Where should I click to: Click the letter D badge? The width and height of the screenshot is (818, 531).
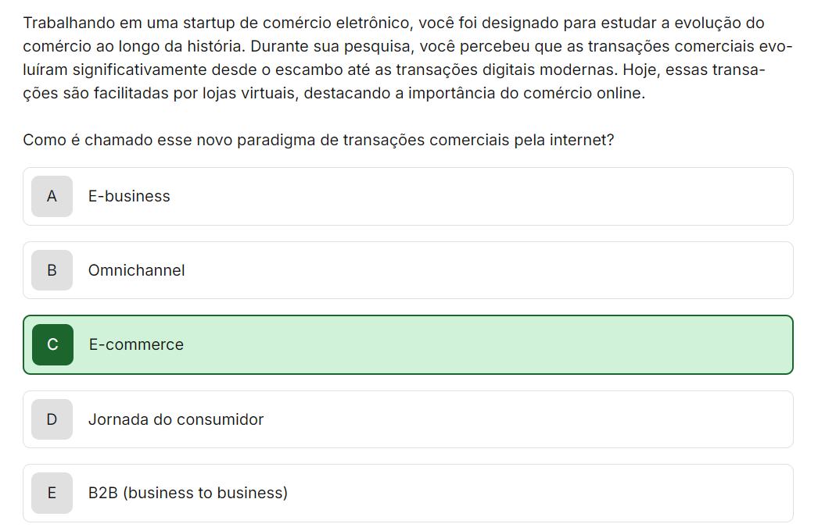coord(52,419)
